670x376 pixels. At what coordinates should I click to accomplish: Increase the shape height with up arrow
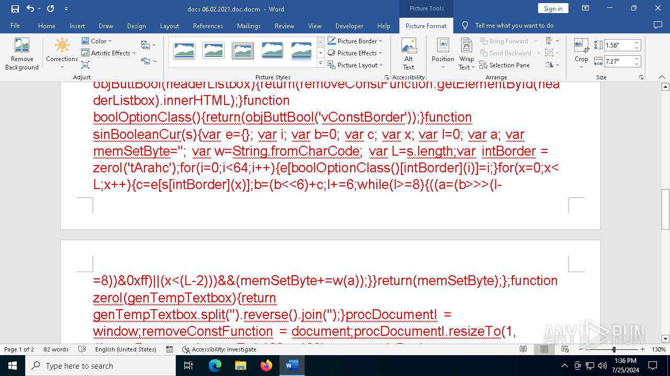[x=636, y=43]
